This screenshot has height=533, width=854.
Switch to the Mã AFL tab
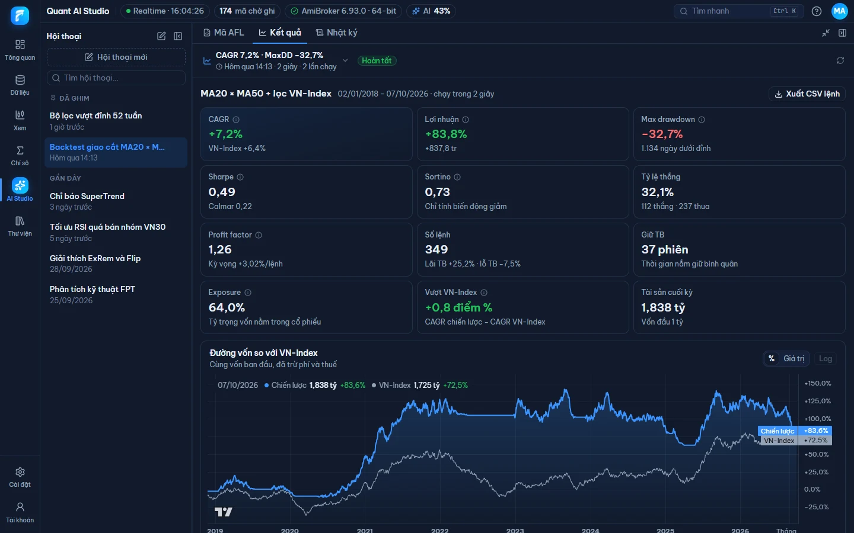[224, 33]
